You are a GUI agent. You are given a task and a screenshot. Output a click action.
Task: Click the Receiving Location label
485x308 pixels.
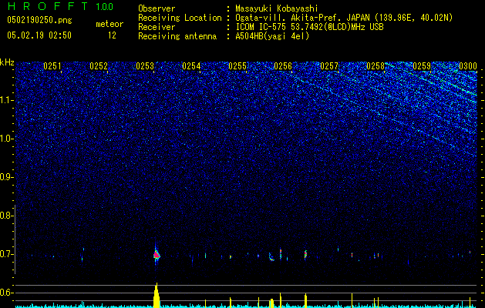(x=180, y=18)
